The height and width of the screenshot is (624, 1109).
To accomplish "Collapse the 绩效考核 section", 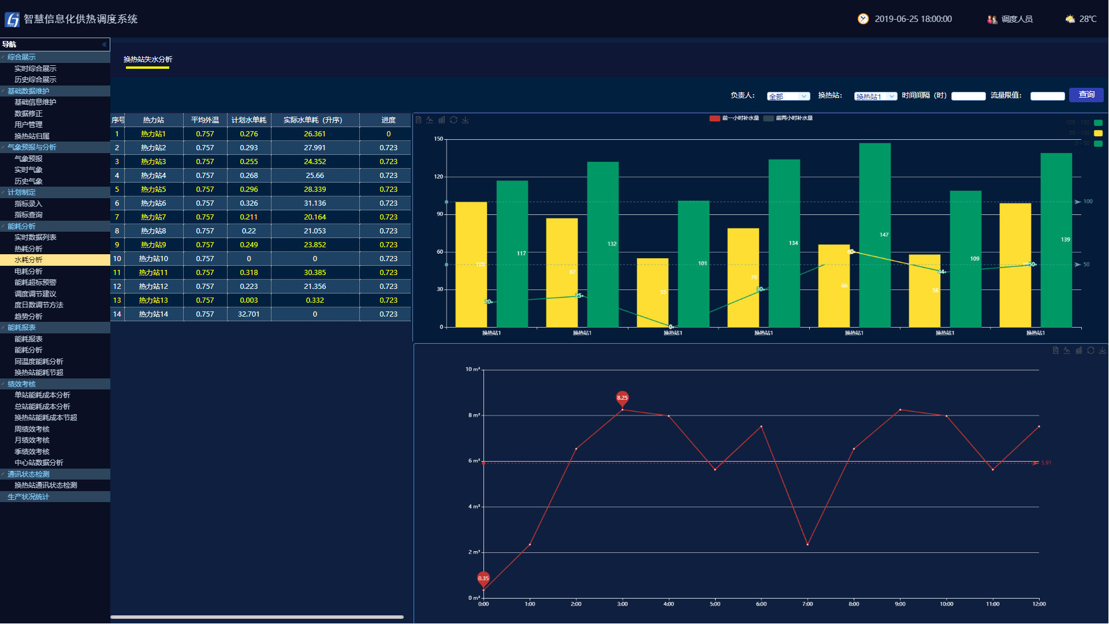I will (55, 384).
